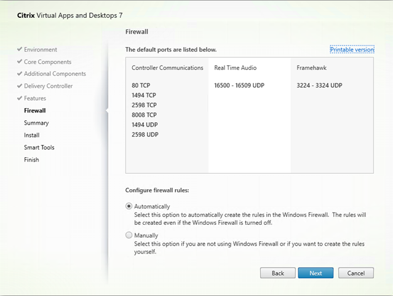Click the checkmark beside Environment
The image size is (393, 296).
point(20,49)
